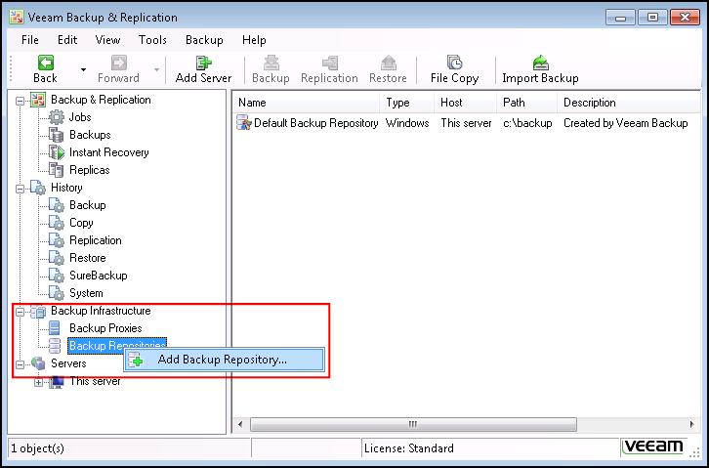Select the Replicas tree icon
709x468 pixels.
pos(57,170)
